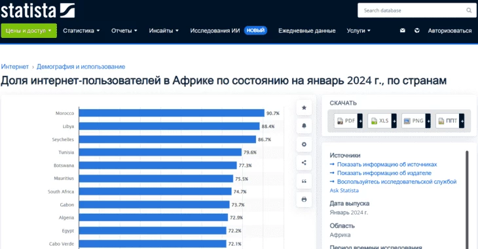Open the Услуги menu
The height and width of the screenshot is (249, 478).
click(x=359, y=31)
